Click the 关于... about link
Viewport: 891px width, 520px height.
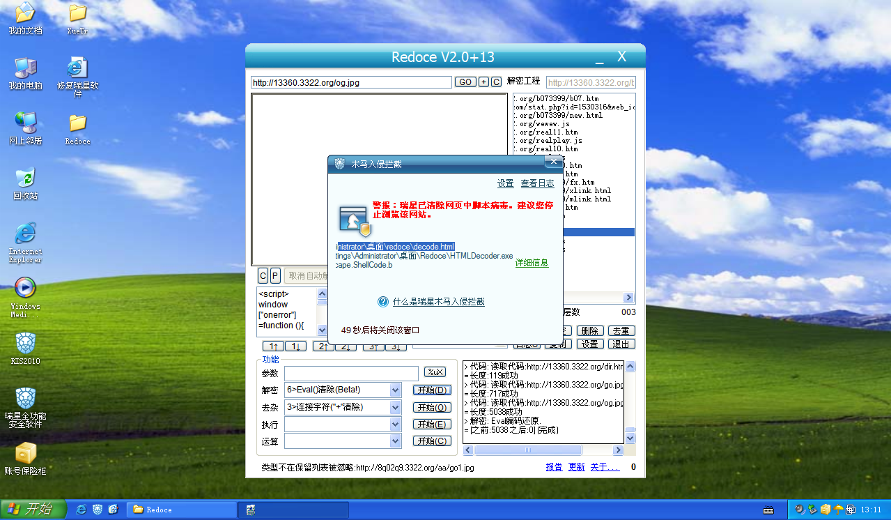pos(605,467)
